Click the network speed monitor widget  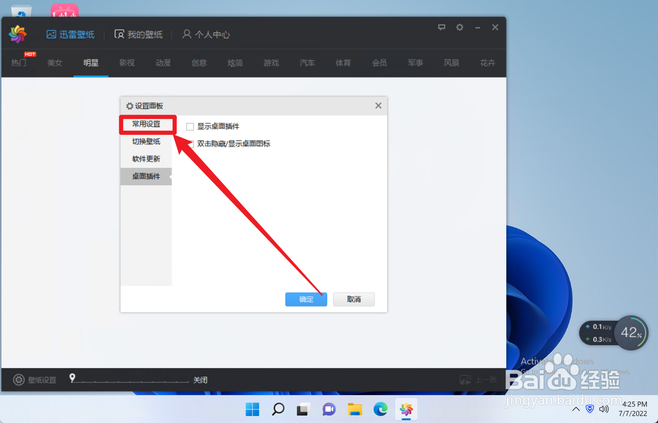[598, 333]
